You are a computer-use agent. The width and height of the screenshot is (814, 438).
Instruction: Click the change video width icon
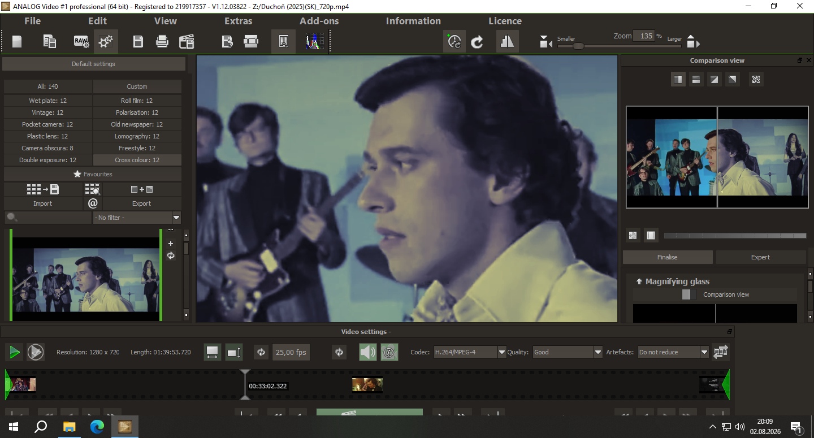pos(213,352)
